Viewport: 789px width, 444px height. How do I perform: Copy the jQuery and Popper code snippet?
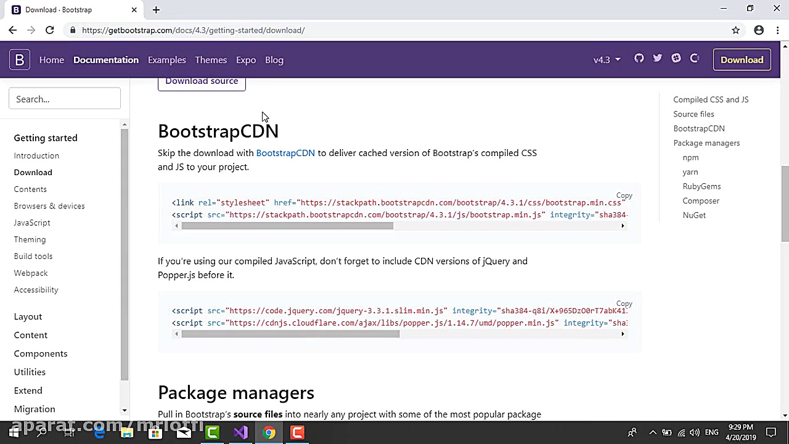click(x=624, y=304)
